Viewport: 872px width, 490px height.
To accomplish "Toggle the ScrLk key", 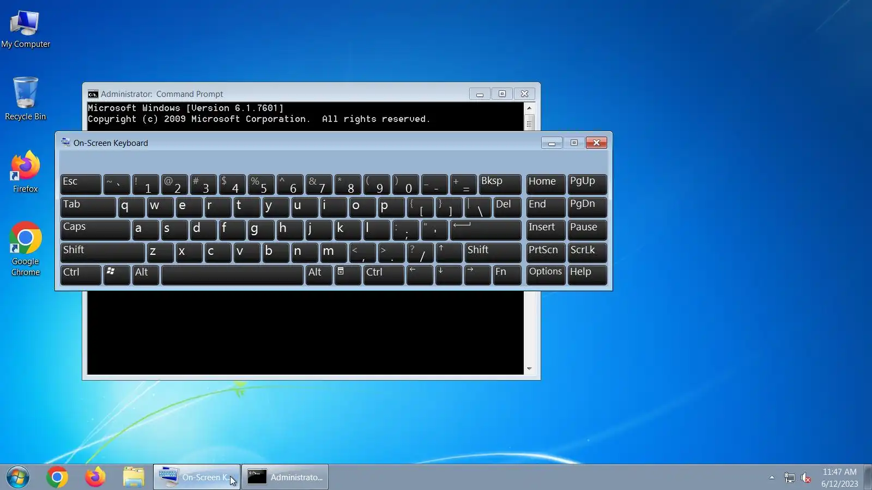I will click(588, 253).
